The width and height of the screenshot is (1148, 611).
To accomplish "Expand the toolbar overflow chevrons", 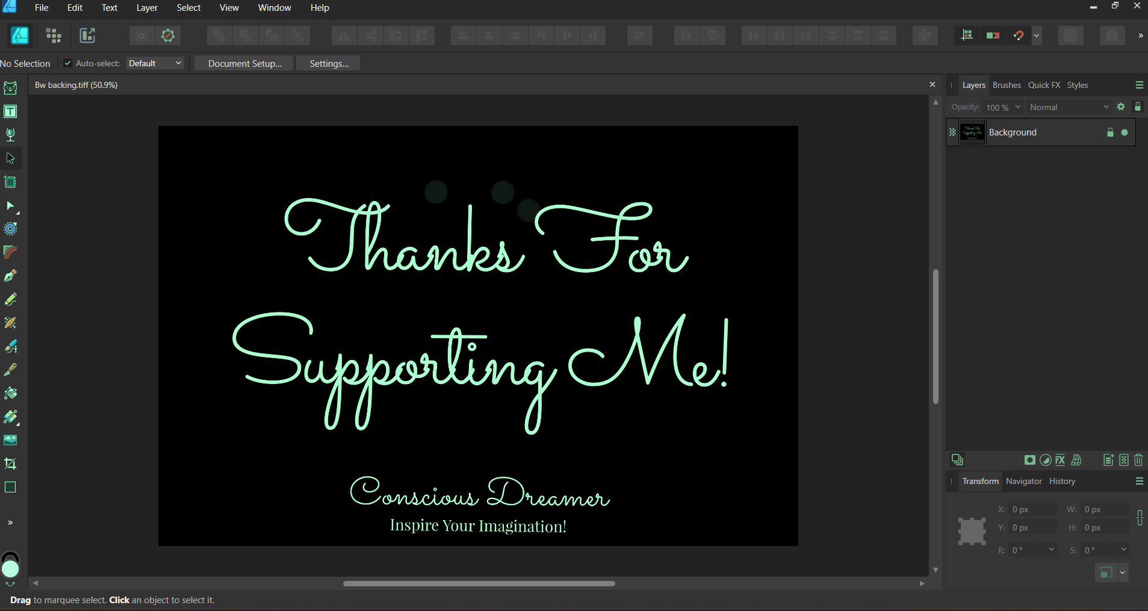I will [1140, 36].
